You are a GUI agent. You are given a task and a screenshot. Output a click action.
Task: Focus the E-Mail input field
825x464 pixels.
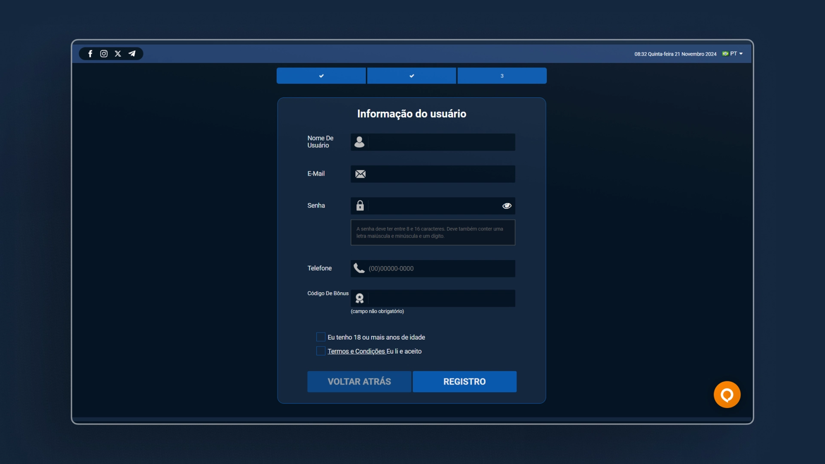[x=433, y=174]
